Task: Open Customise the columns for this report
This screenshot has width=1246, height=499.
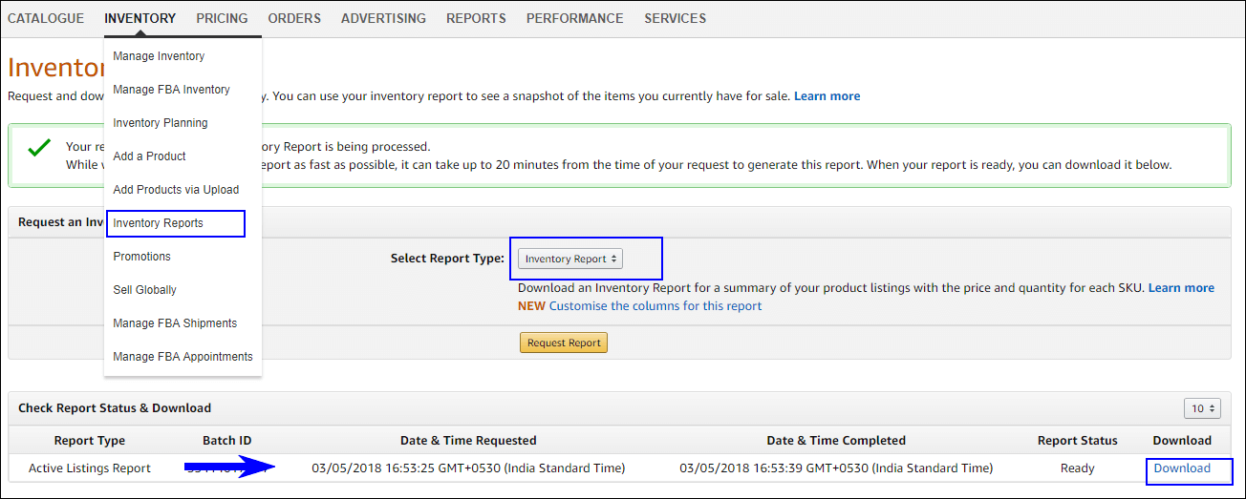Action: click(655, 306)
